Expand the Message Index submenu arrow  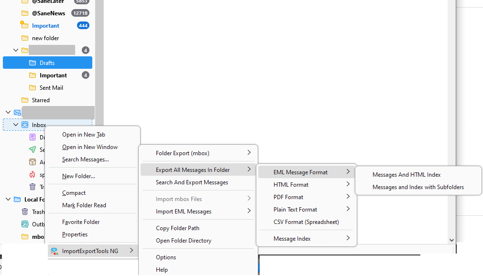(x=348, y=238)
